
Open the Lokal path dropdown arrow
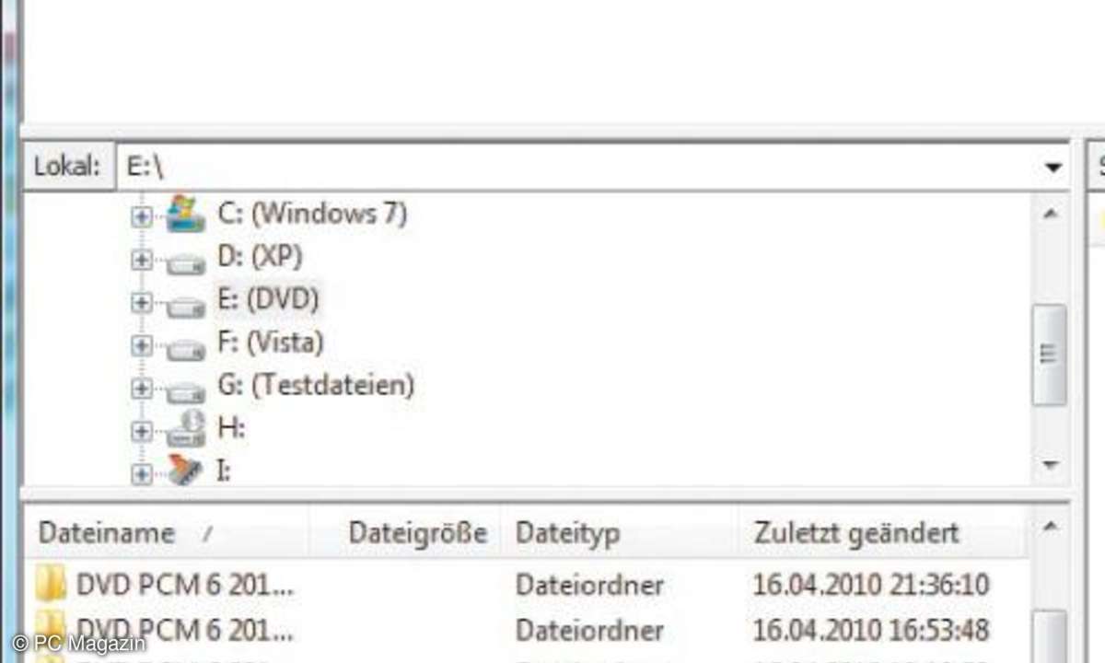click(1053, 167)
